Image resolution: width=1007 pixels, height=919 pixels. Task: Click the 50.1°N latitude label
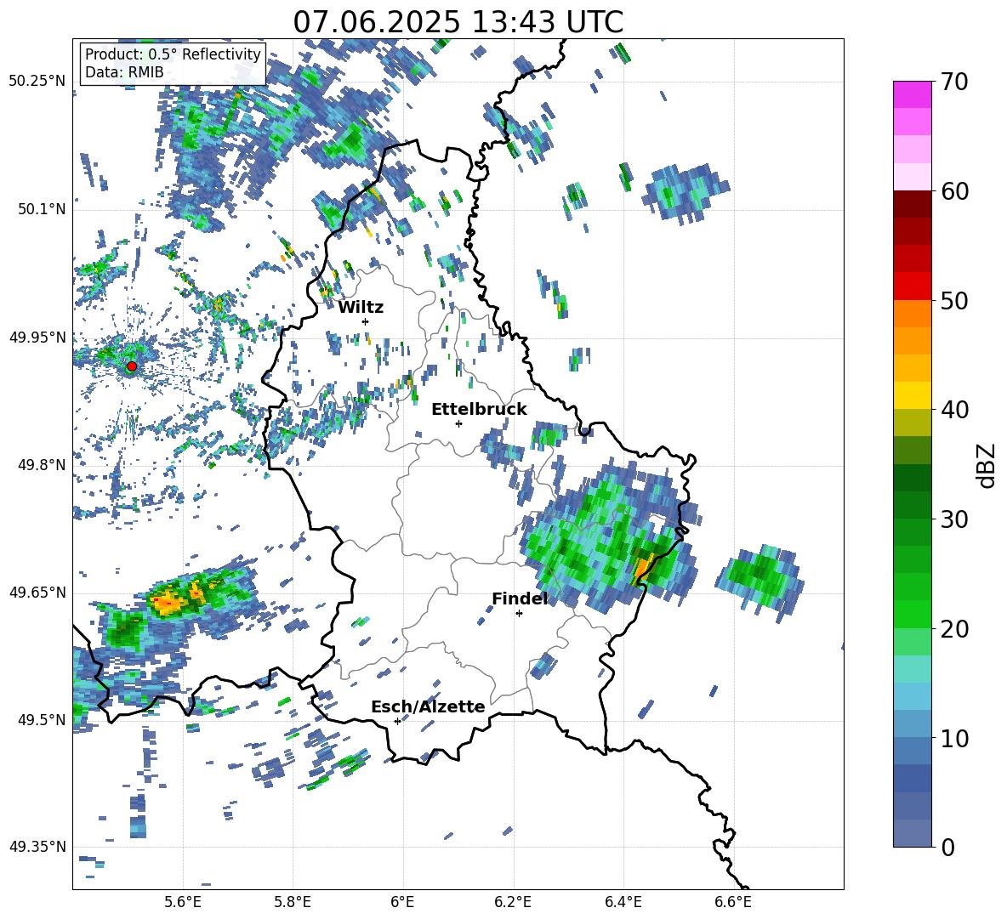(42, 210)
